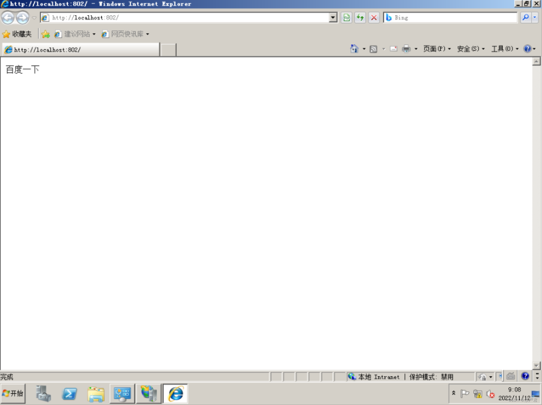542x405 pixels.
Task: Open search provider options dropdown arrow
Action: (535, 17)
